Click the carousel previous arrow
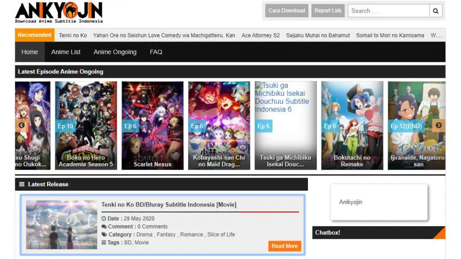 point(22,125)
